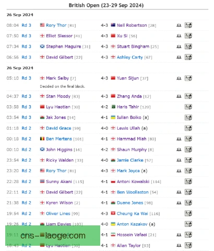Open Ben Mertens player link
Screen dimensions: 214x251
[x=59, y=139]
